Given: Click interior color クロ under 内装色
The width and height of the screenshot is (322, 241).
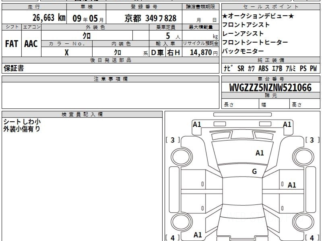Looking at the screenshot, I should (x=117, y=52).
